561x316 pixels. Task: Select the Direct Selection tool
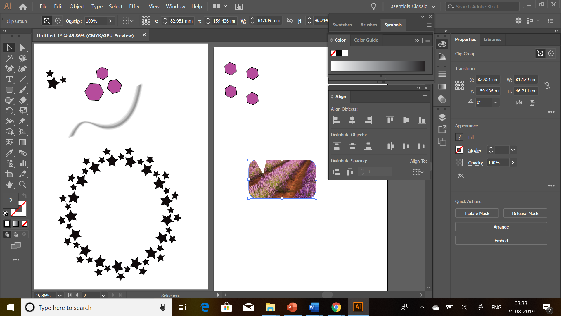click(23, 48)
